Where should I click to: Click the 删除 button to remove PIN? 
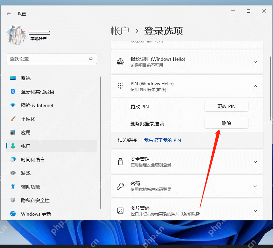pos(226,123)
